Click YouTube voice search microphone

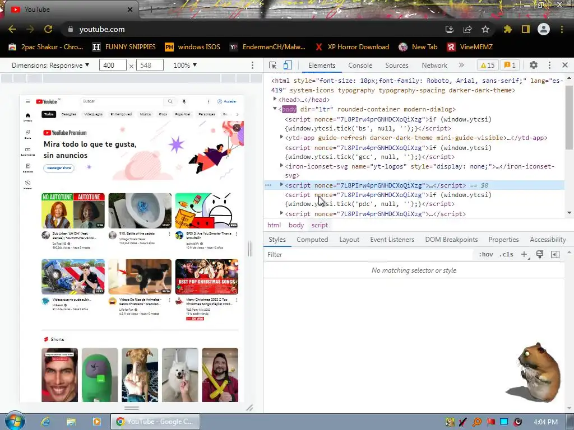(x=184, y=101)
